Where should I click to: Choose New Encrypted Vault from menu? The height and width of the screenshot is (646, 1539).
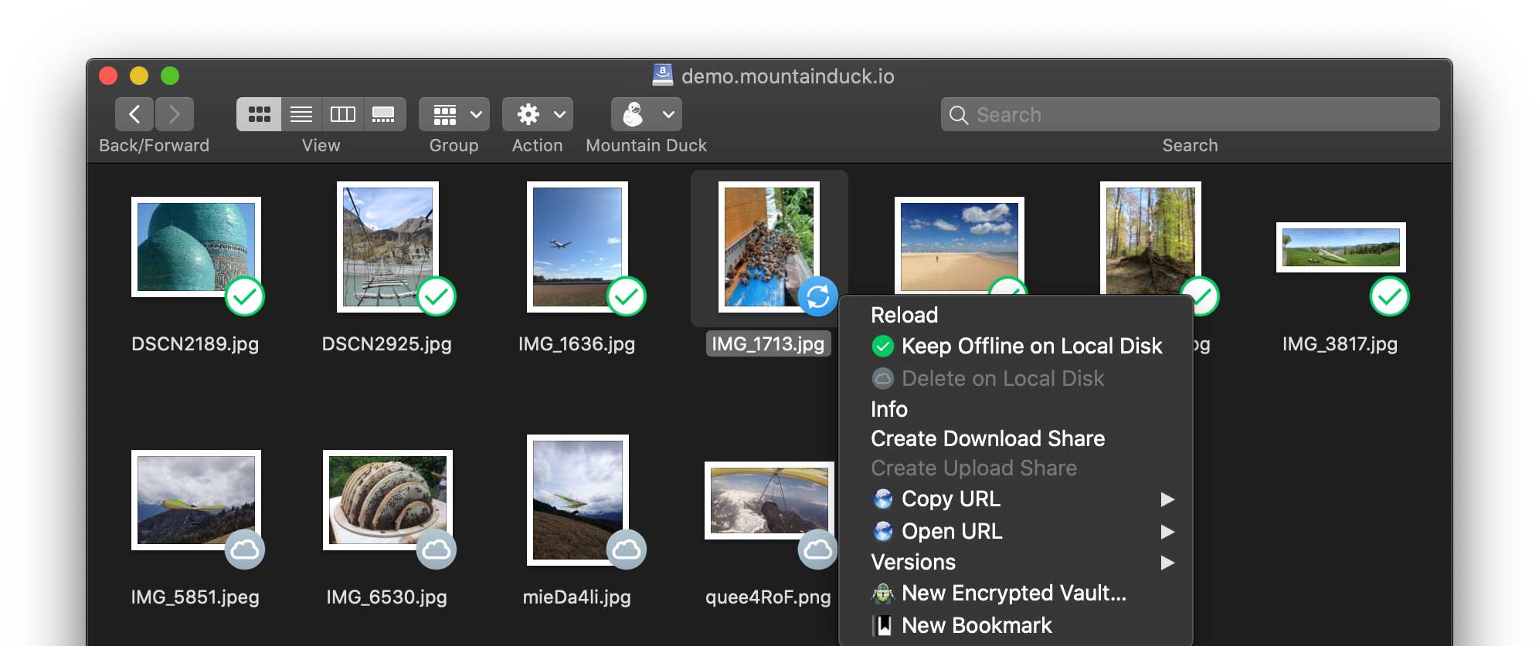pos(1013,594)
